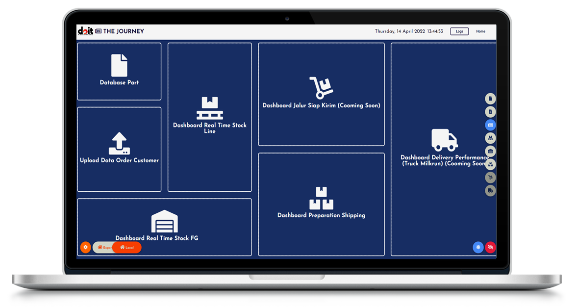Image resolution: width=576 pixels, height=307 pixels.
Task: Click the second sidebar file icon
Action: [x=490, y=112]
